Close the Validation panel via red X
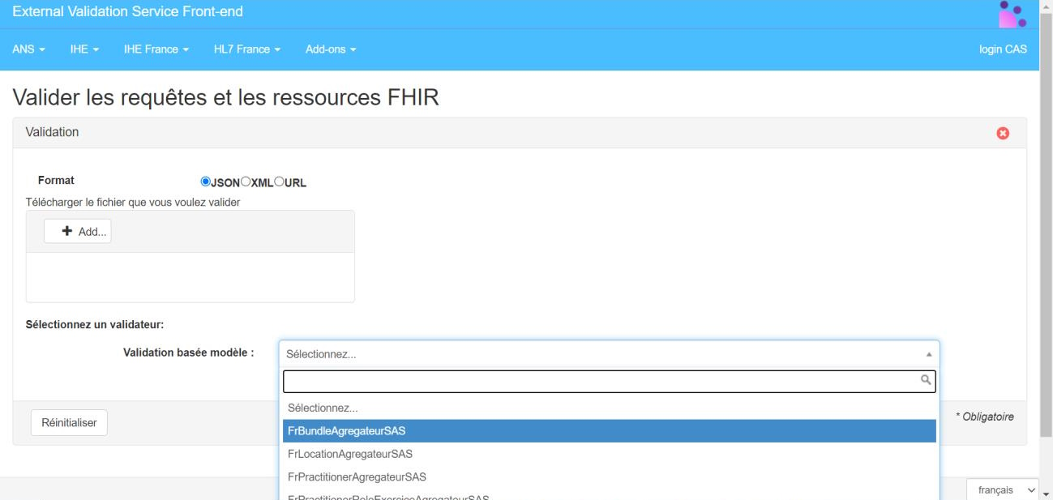Viewport: 1053px width, 500px height. point(1003,133)
